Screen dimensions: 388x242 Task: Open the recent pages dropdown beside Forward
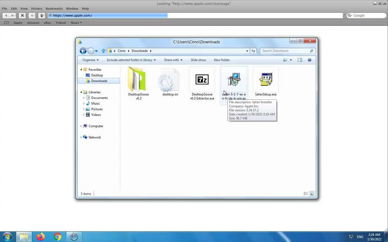click(96, 51)
